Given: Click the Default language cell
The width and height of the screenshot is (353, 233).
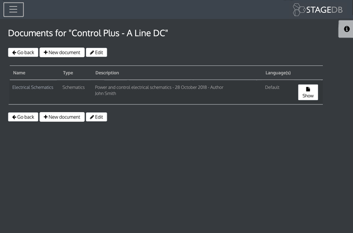Looking at the screenshot, I should tap(272, 88).
